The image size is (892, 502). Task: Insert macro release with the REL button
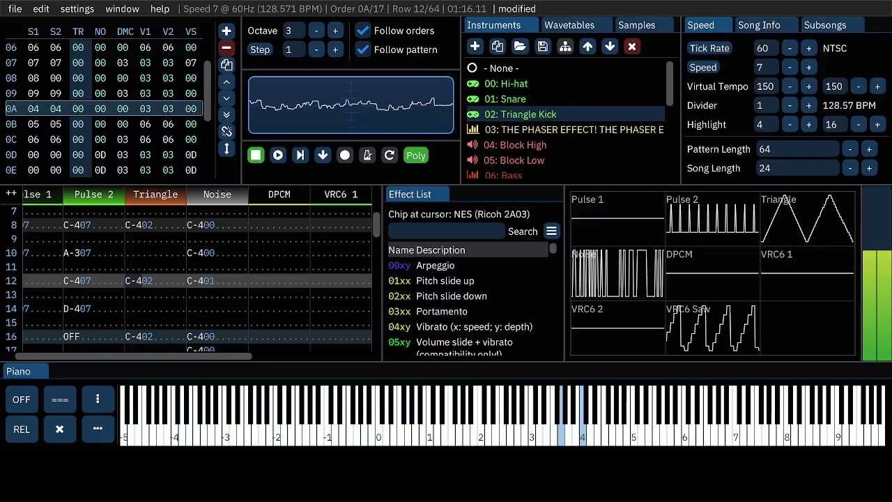coord(22,429)
